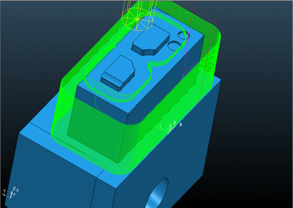Image resolution: width=293 pixels, height=208 pixels.
Task: Pick the upper pocket nearest the two holes
Action: [x=150, y=40]
